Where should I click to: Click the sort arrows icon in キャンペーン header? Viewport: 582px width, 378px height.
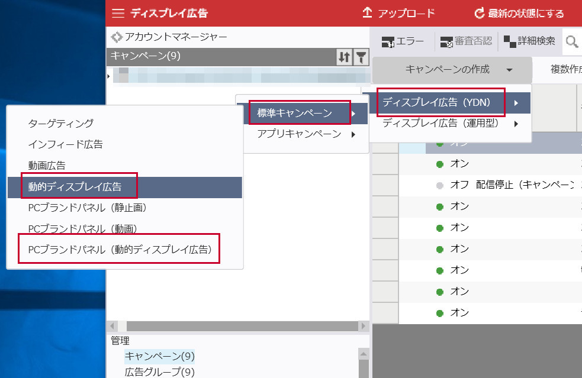(344, 57)
